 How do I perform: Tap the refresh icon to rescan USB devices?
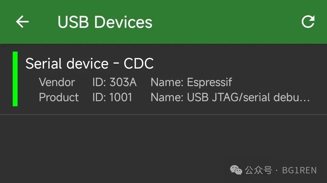309,21
